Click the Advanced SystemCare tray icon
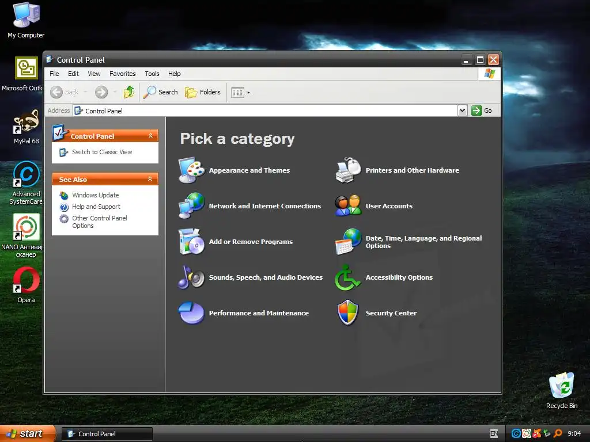The height and width of the screenshot is (442, 590). pyautogui.click(x=516, y=433)
